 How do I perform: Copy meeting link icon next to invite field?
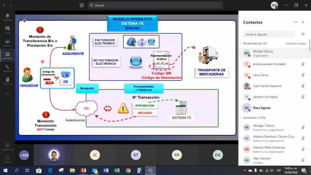click(303, 34)
